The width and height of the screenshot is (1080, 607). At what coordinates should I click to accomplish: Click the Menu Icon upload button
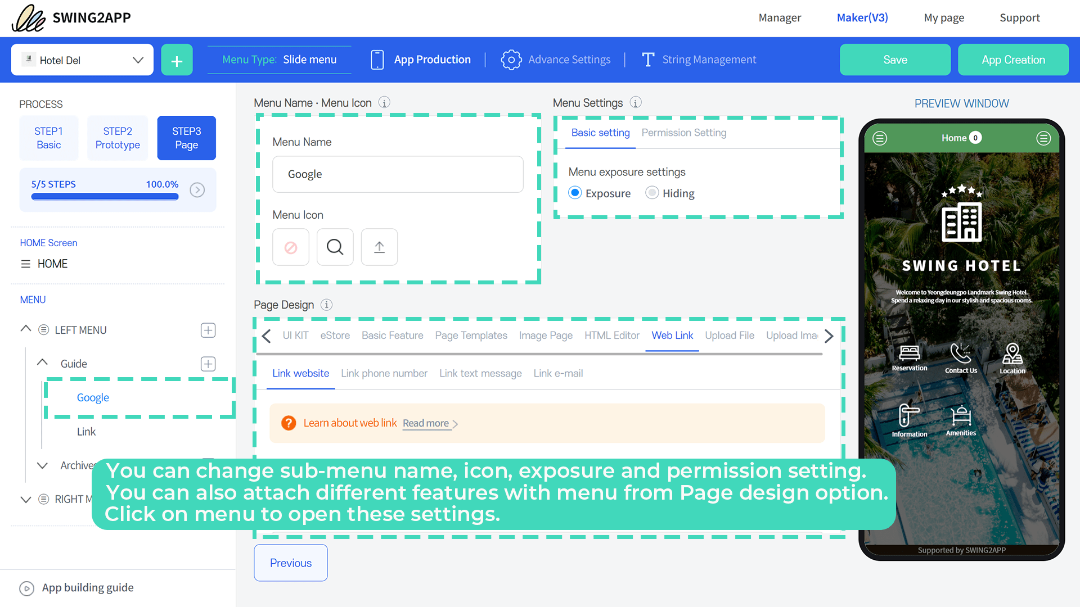(x=379, y=247)
